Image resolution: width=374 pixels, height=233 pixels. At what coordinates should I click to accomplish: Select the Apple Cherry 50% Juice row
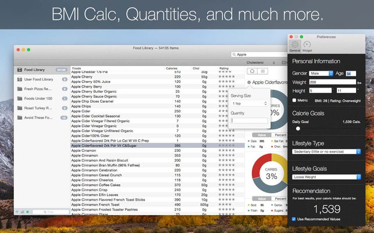click(x=158, y=82)
